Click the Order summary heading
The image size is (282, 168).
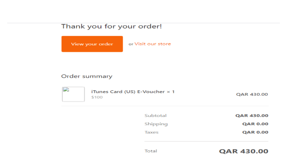[x=87, y=76]
